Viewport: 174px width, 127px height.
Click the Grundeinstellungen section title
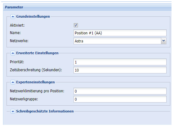(x=33, y=16)
